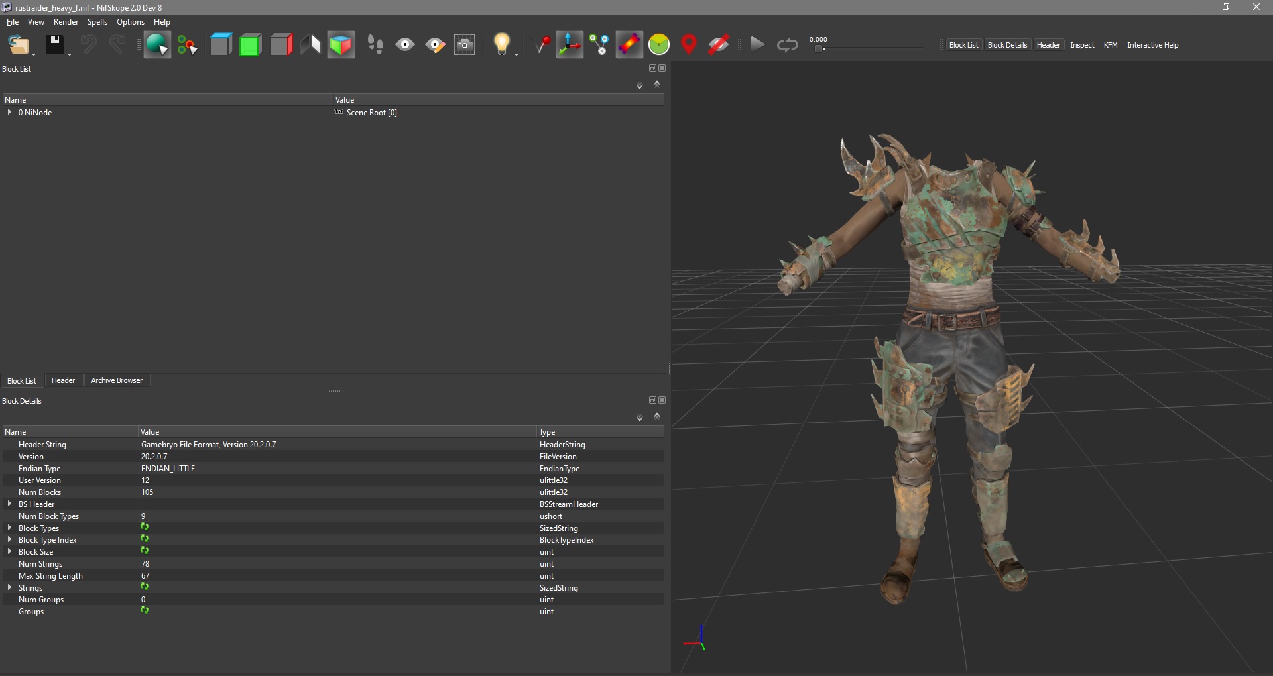Toggle the Block Details panel button

pos(1007,45)
